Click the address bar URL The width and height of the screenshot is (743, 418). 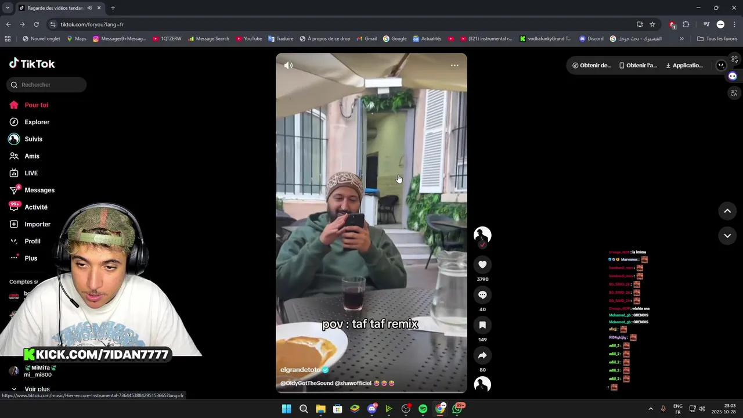[92, 24]
